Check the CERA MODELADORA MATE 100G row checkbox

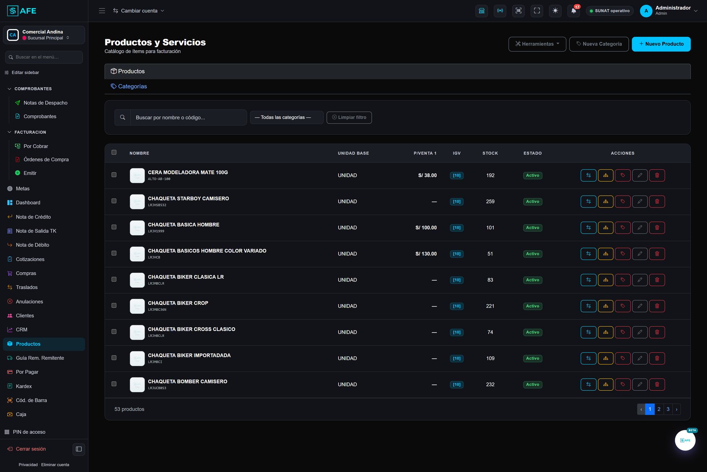click(114, 175)
